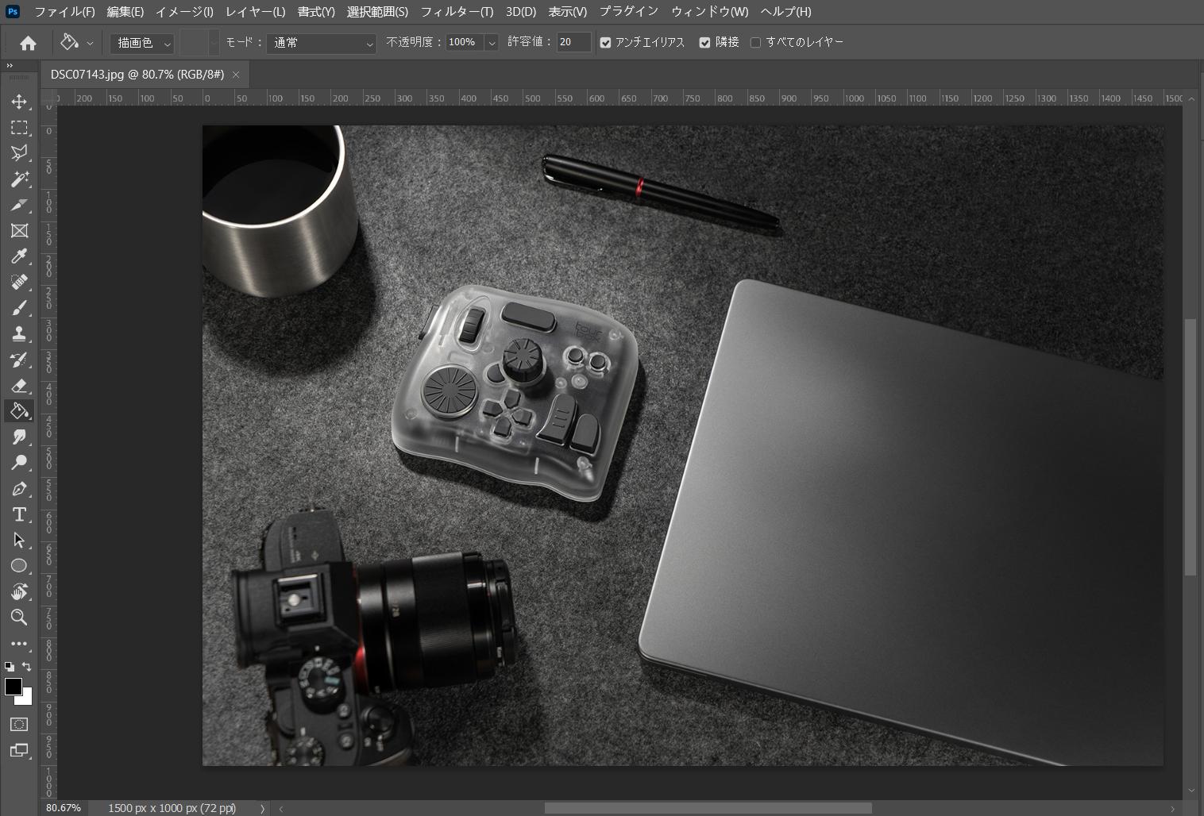Image resolution: width=1204 pixels, height=816 pixels.
Task: Select the Clone Stamp tool
Action: pyautogui.click(x=19, y=334)
